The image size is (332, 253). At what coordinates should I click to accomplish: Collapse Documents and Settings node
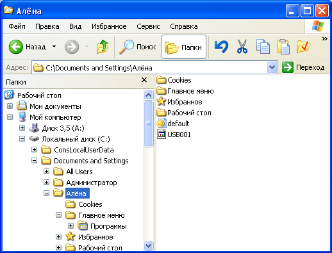pyautogui.click(x=34, y=160)
